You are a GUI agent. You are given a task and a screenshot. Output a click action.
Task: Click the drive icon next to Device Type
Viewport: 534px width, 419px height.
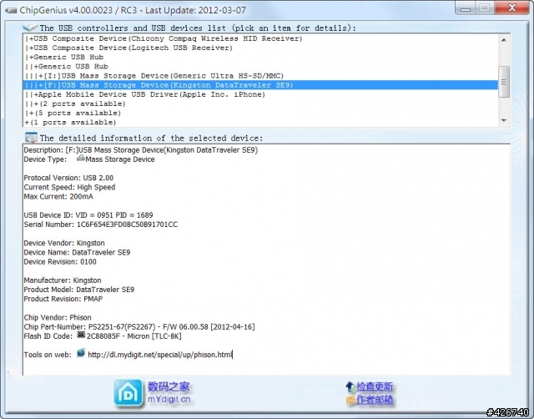click(x=80, y=158)
